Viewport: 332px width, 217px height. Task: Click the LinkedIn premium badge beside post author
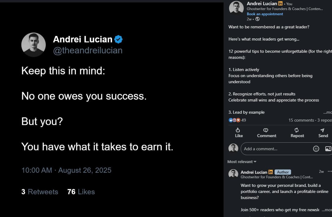tap(280, 4)
